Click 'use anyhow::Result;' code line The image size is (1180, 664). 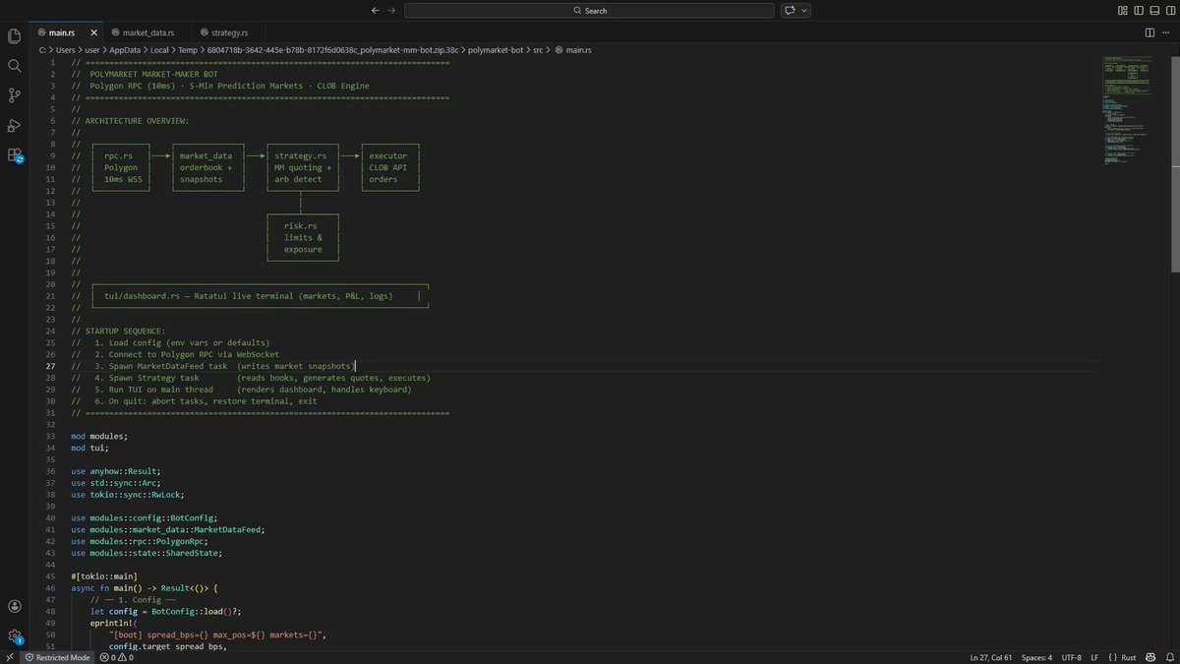click(x=116, y=471)
